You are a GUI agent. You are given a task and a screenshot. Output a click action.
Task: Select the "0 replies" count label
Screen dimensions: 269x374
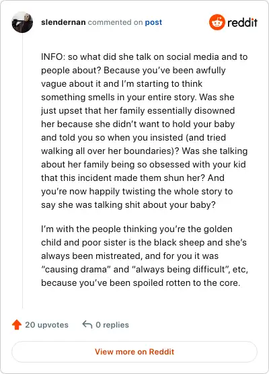coord(112,325)
